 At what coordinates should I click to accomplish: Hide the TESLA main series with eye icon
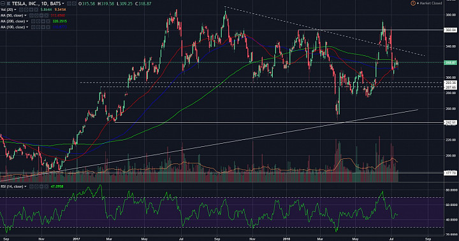pos(69,4)
